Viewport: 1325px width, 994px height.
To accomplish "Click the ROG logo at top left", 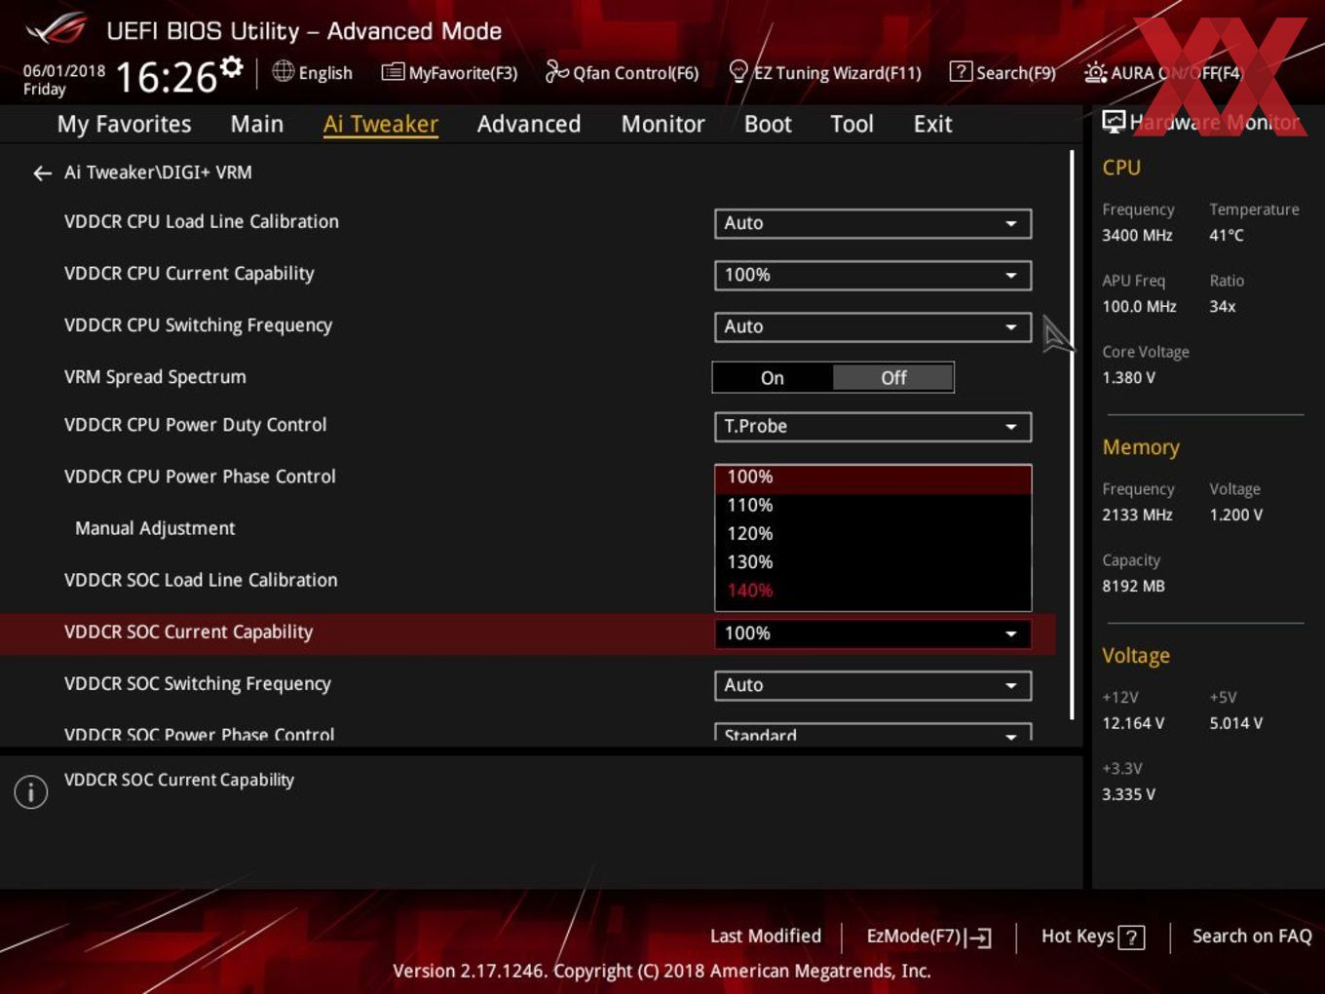I will [57, 28].
